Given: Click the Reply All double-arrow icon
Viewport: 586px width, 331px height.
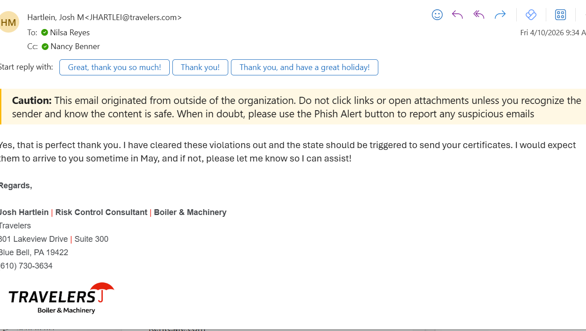Looking at the screenshot, I should tap(479, 15).
